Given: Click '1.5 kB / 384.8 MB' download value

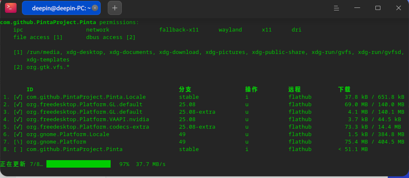Looking at the screenshot, I should click(376, 134).
